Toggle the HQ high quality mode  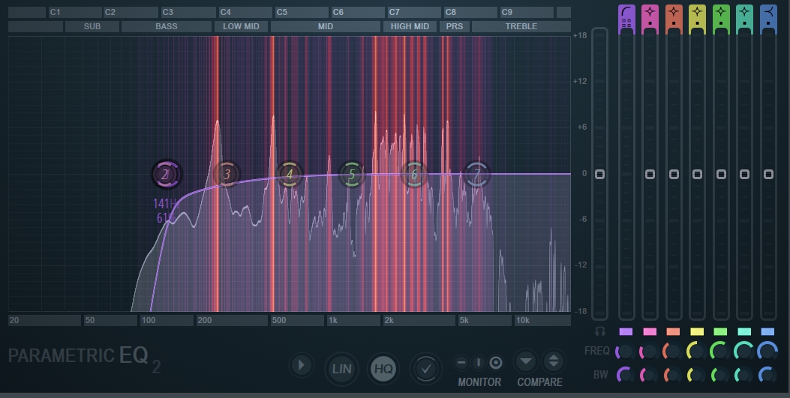383,368
